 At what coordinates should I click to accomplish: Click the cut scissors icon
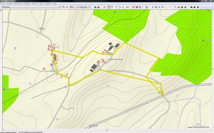153,7
